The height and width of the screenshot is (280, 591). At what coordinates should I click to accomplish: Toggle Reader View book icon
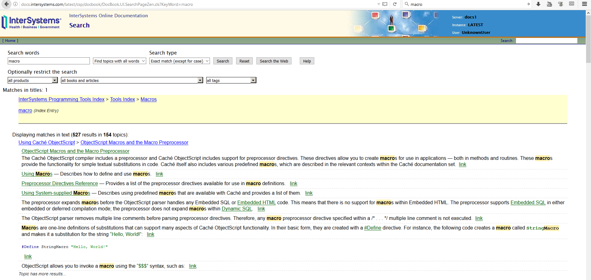[385, 4]
